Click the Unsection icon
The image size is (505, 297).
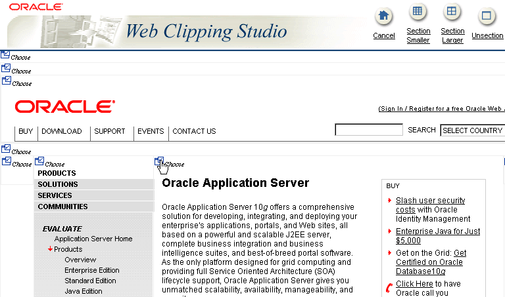click(x=487, y=16)
